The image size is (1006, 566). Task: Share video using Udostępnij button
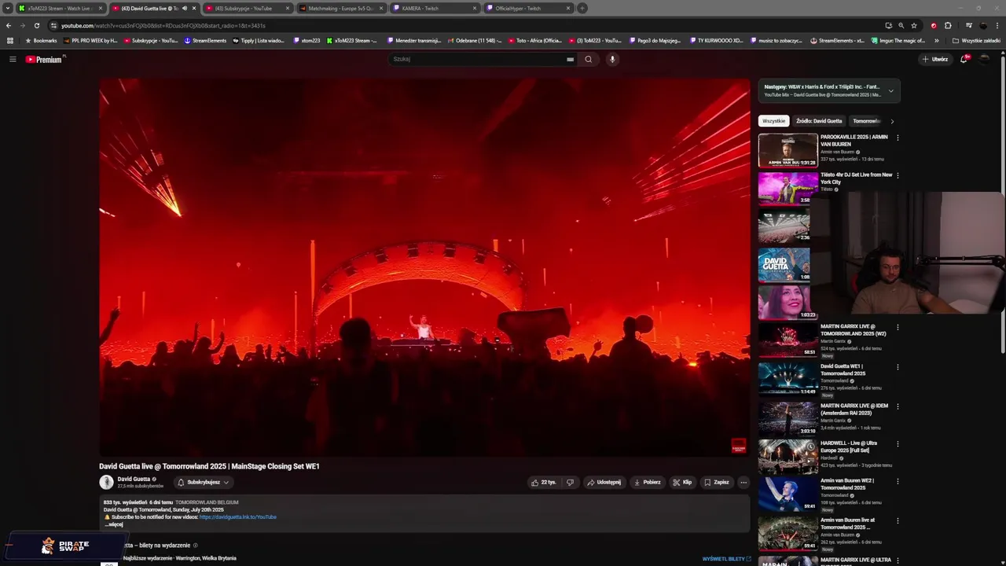[x=604, y=482]
